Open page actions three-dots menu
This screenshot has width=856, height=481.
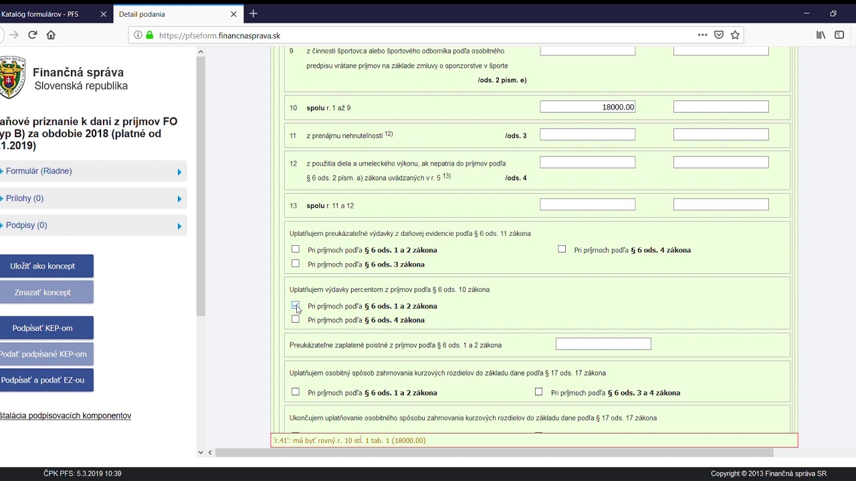click(702, 35)
